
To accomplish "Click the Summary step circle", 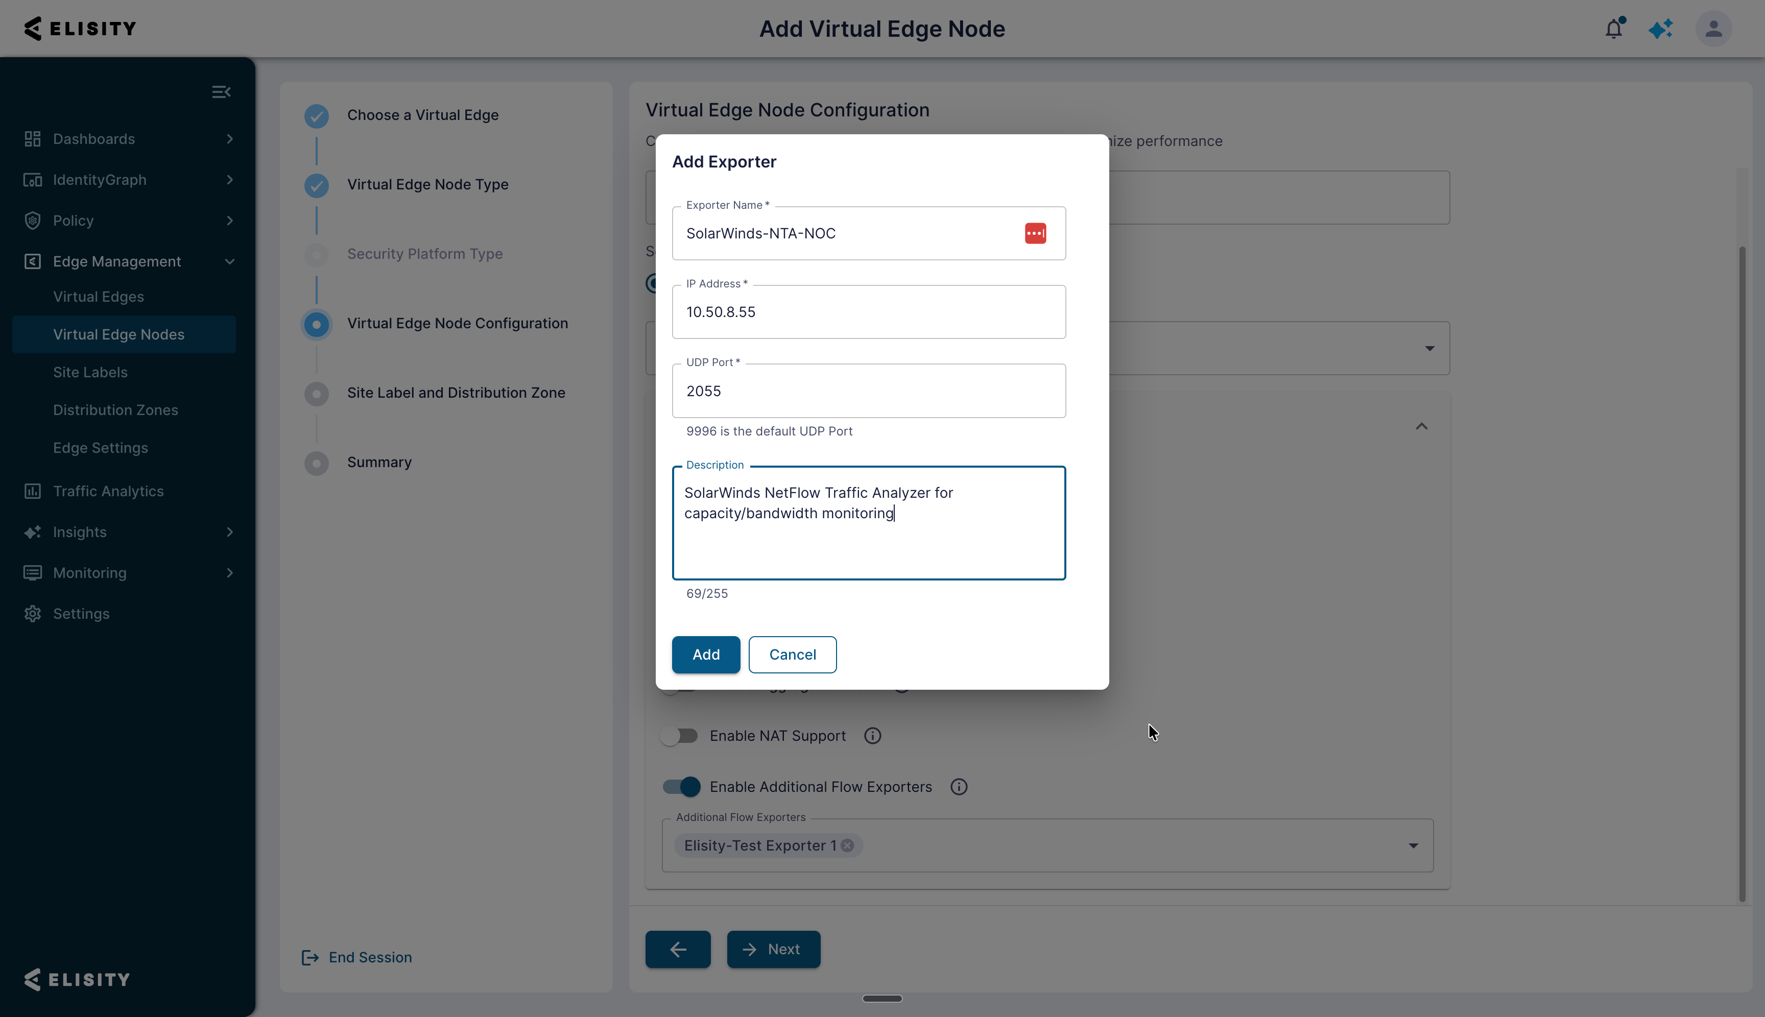I will click(317, 463).
